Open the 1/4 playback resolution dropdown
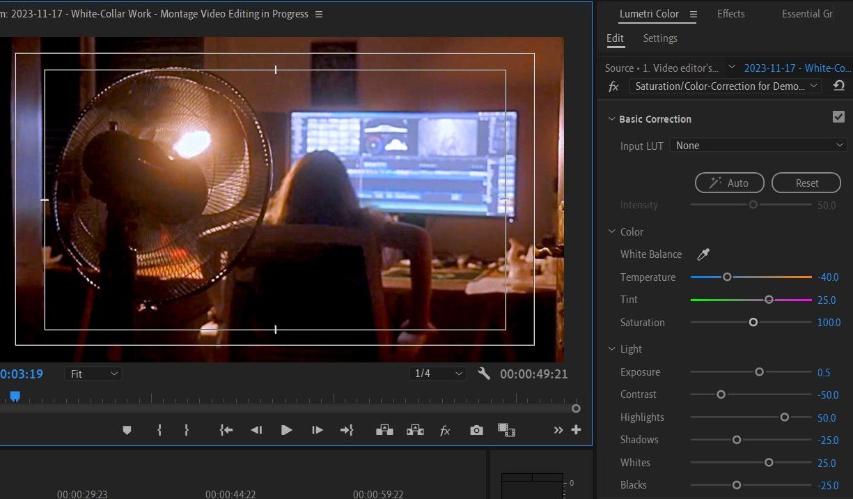The image size is (853, 499). pyautogui.click(x=438, y=374)
